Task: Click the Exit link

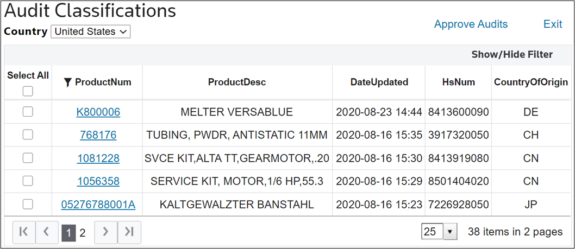Action: [553, 24]
